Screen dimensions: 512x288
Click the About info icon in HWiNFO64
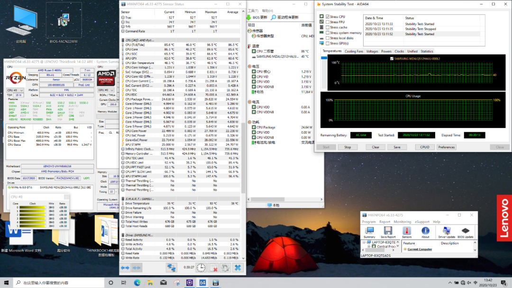(x=425, y=231)
